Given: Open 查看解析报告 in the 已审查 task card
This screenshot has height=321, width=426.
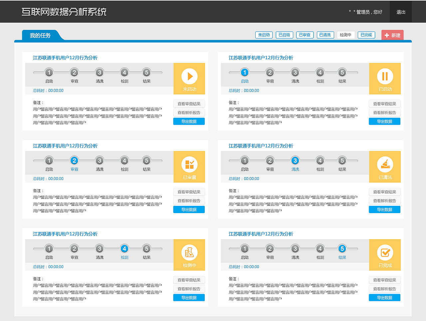Looking at the screenshot, I should click(x=189, y=201).
